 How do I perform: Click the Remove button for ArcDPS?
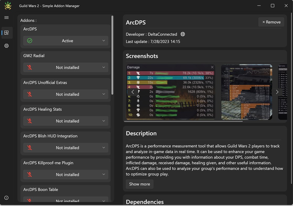tap(271, 22)
